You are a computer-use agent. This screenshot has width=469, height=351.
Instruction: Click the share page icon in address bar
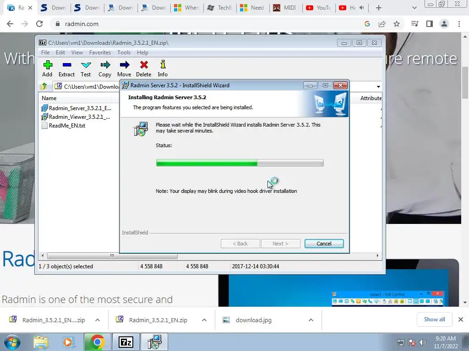382,24
